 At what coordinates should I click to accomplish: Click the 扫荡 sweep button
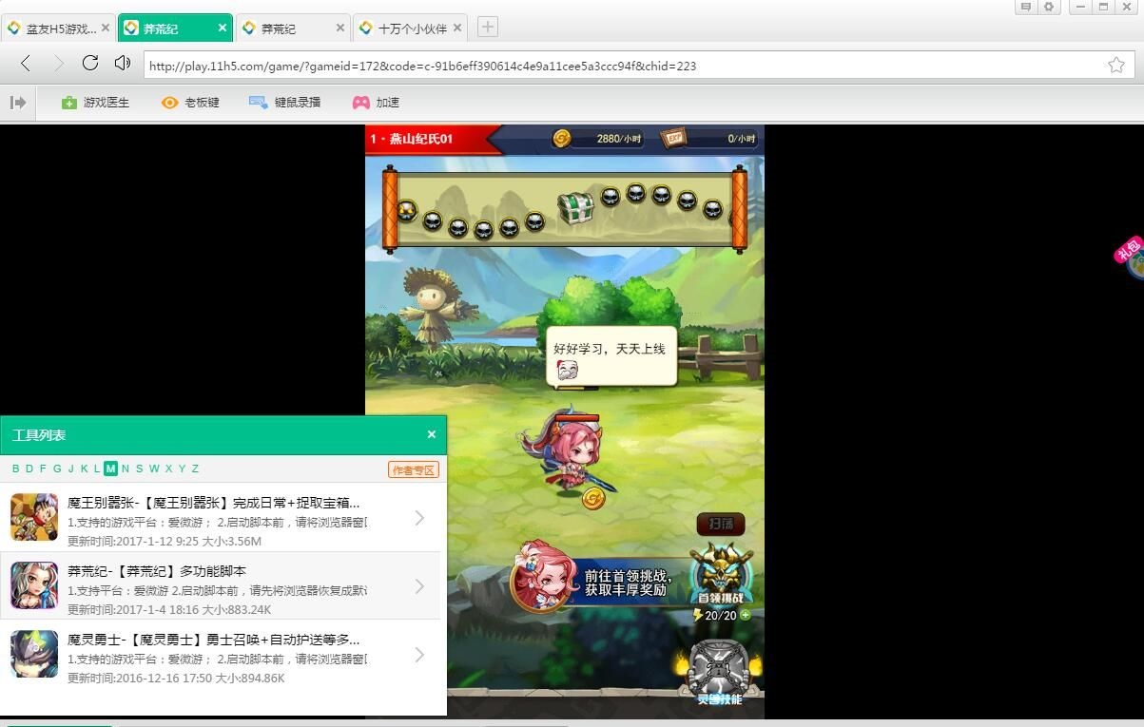tap(721, 524)
